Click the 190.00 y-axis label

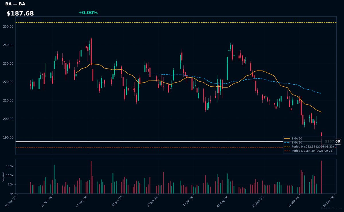click(8, 137)
